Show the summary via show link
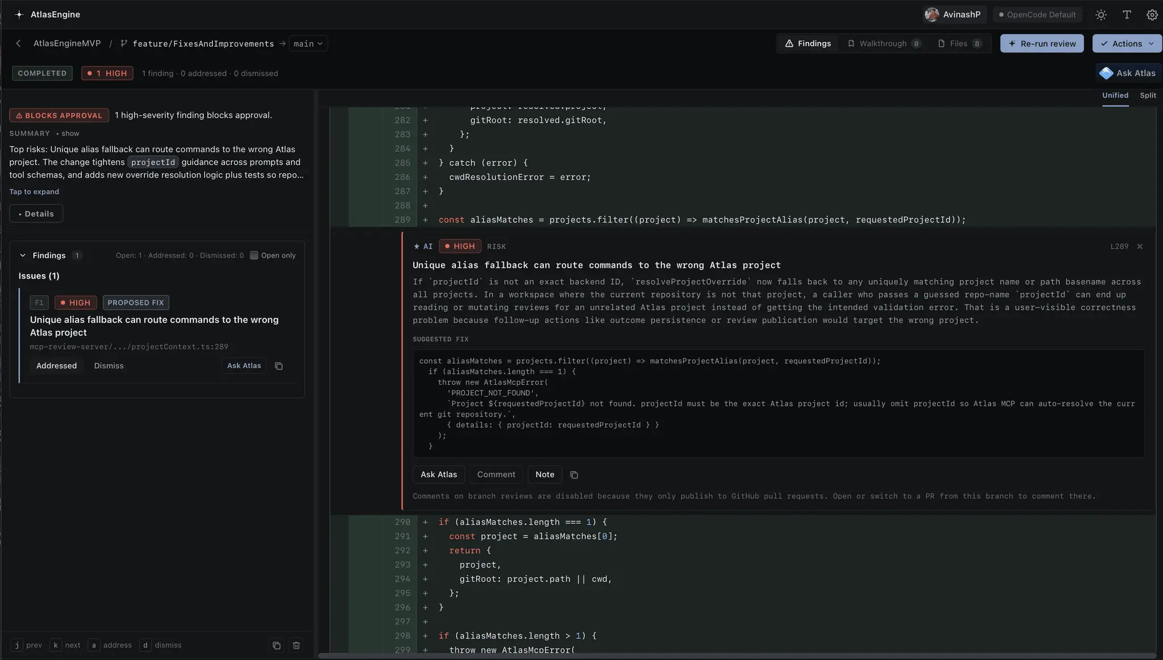The image size is (1163, 660). click(x=70, y=133)
